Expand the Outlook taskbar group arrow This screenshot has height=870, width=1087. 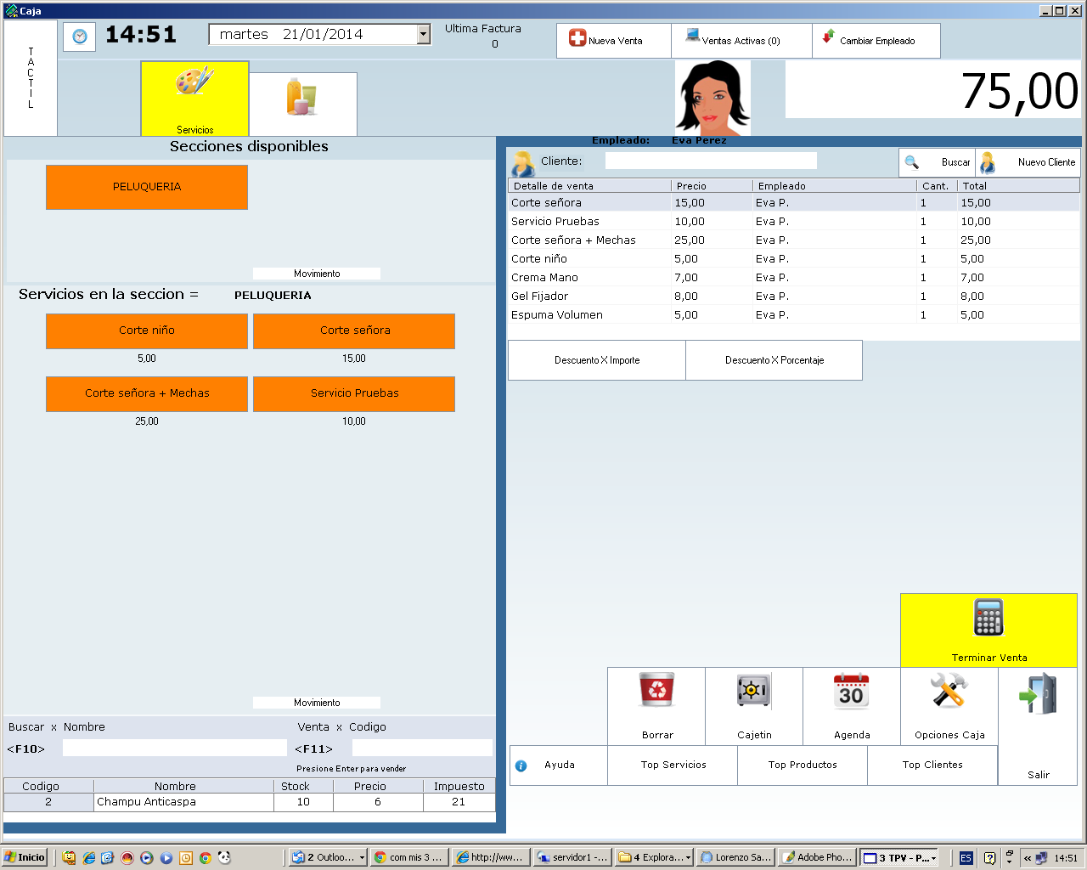coord(362,858)
